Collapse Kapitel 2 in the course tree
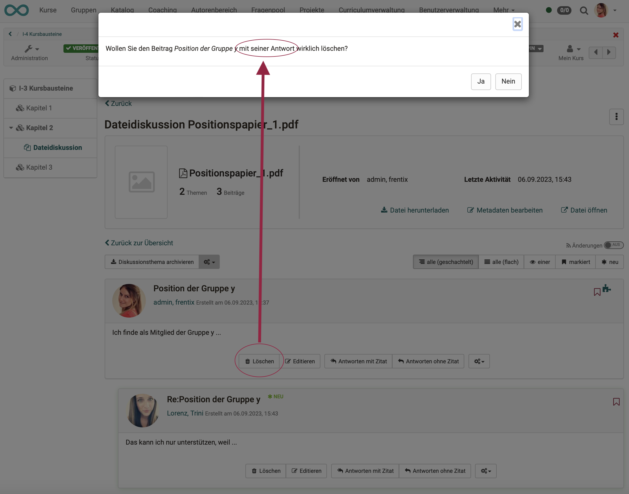 coord(11,128)
